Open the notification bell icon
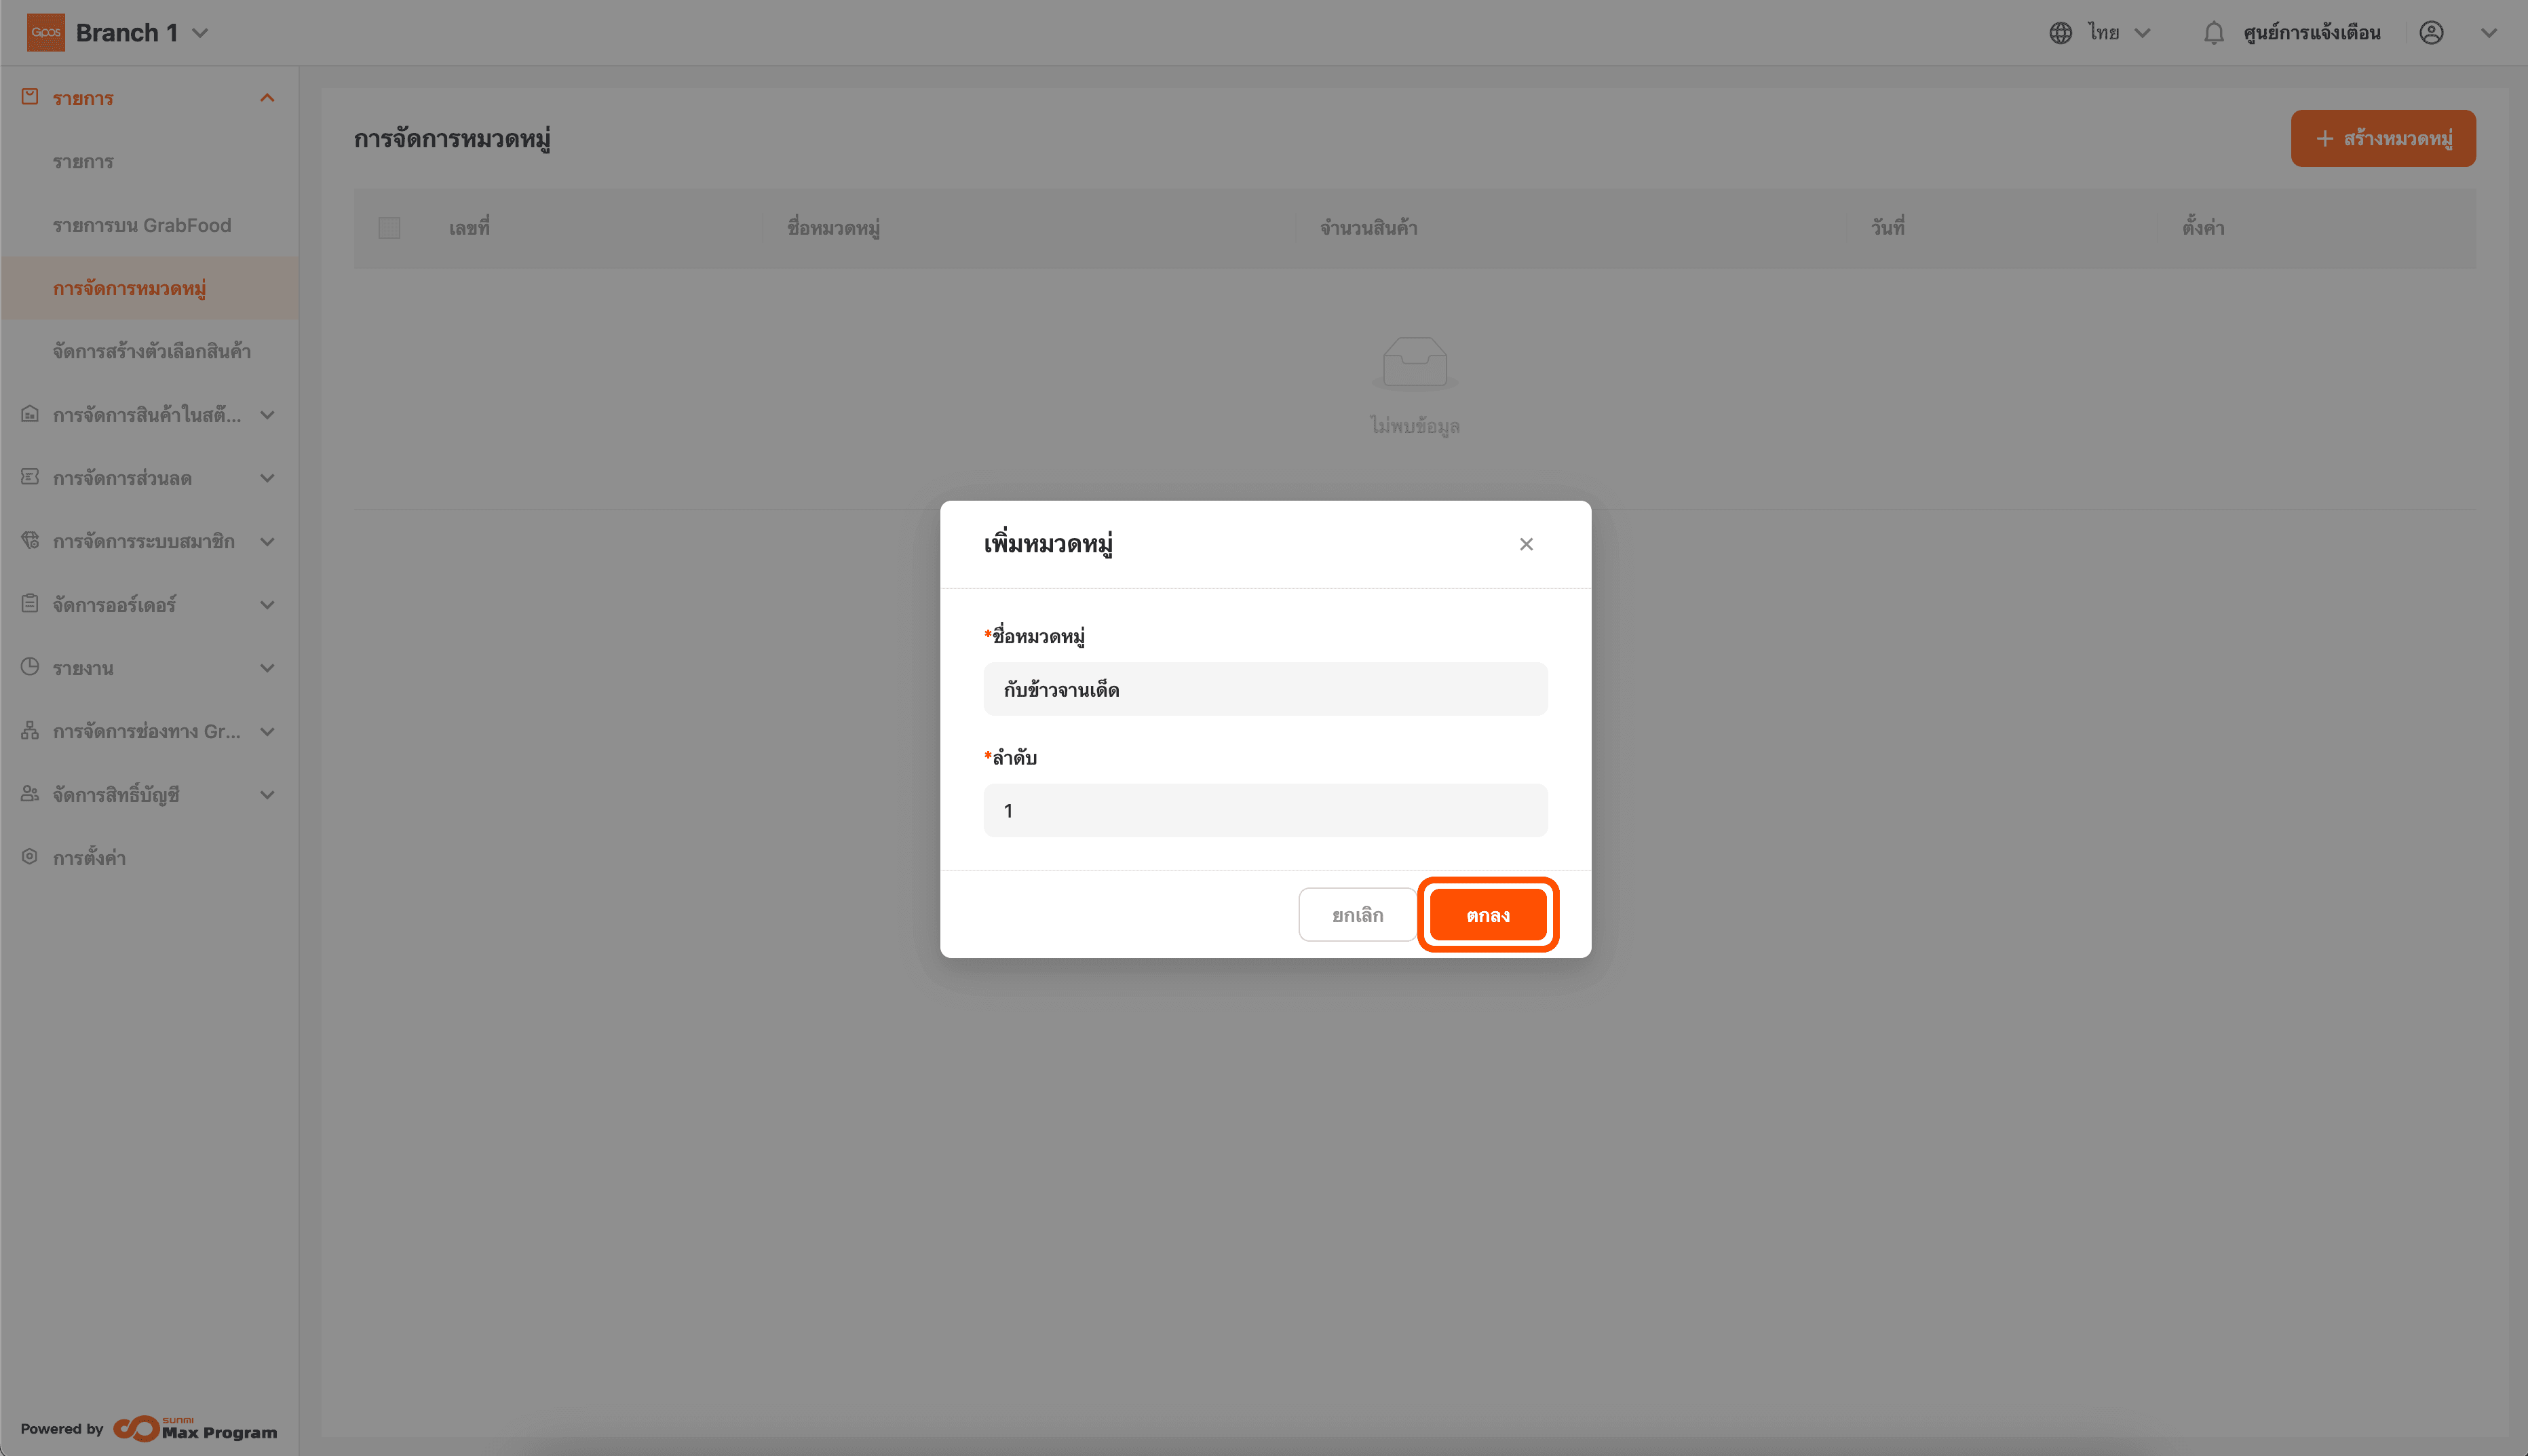Image resolution: width=2528 pixels, height=1456 pixels. [x=2213, y=33]
